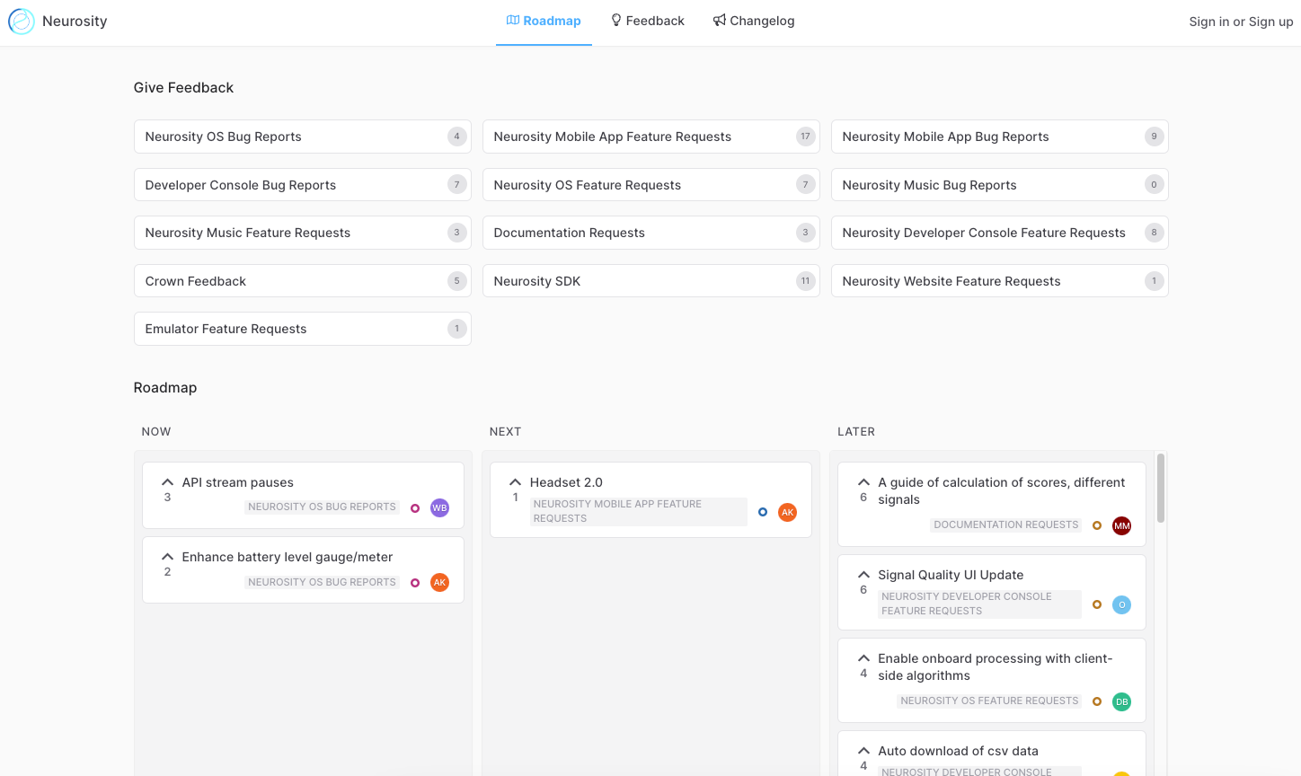Open Auto download of csv data post
1301x776 pixels.
[x=958, y=751]
